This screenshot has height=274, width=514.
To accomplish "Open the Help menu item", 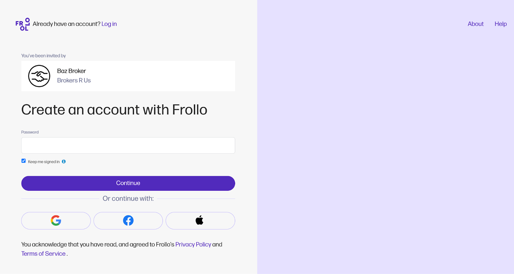I will 501,24.
